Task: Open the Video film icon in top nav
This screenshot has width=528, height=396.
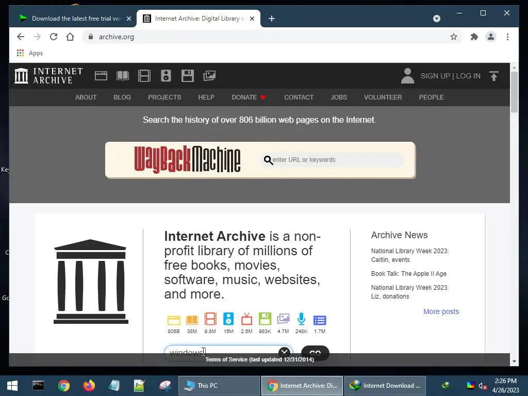Action: click(144, 76)
